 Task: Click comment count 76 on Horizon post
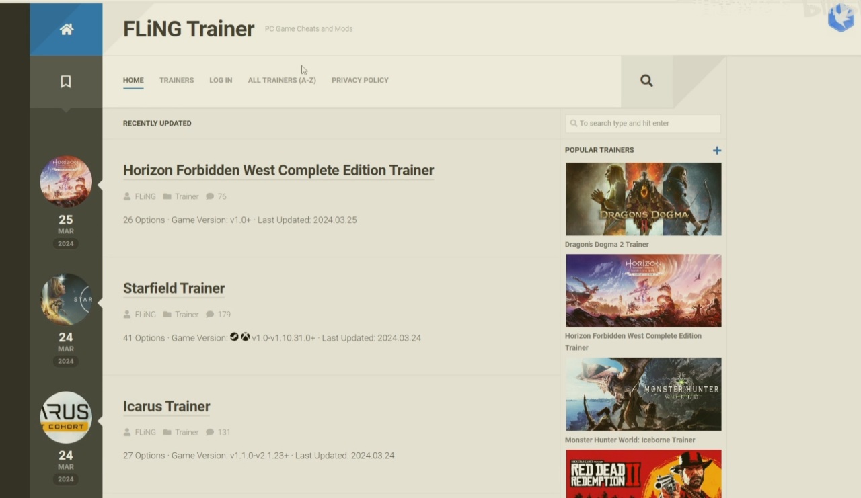pyautogui.click(x=222, y=196)
